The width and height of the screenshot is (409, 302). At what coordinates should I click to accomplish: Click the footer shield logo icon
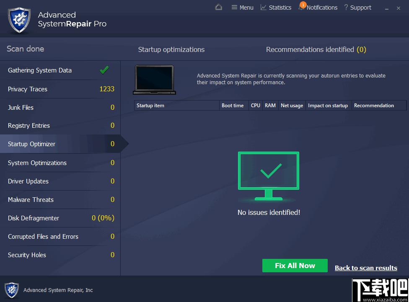[x=12, y=290]
